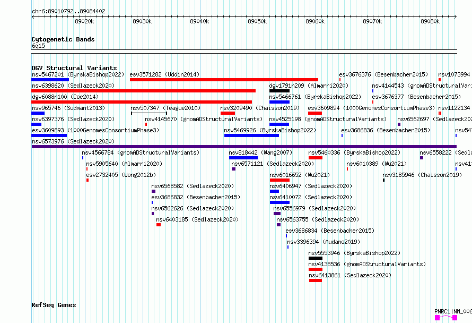472x323 pixels.
Task: Select the 6q15 cytogenetic band label
Action: (x=38, y=46)
